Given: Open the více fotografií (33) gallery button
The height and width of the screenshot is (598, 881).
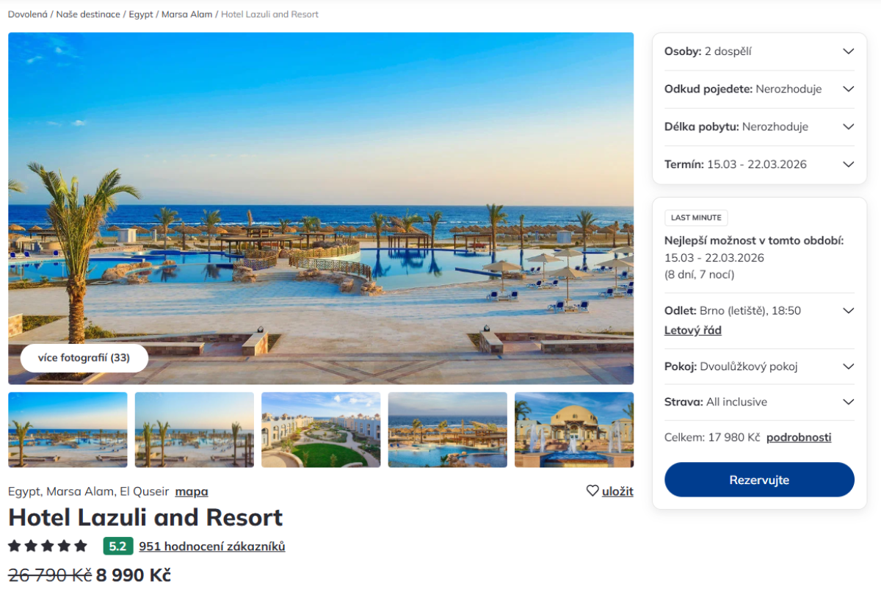Looking at the screenshot, I should tap(84, 358).
